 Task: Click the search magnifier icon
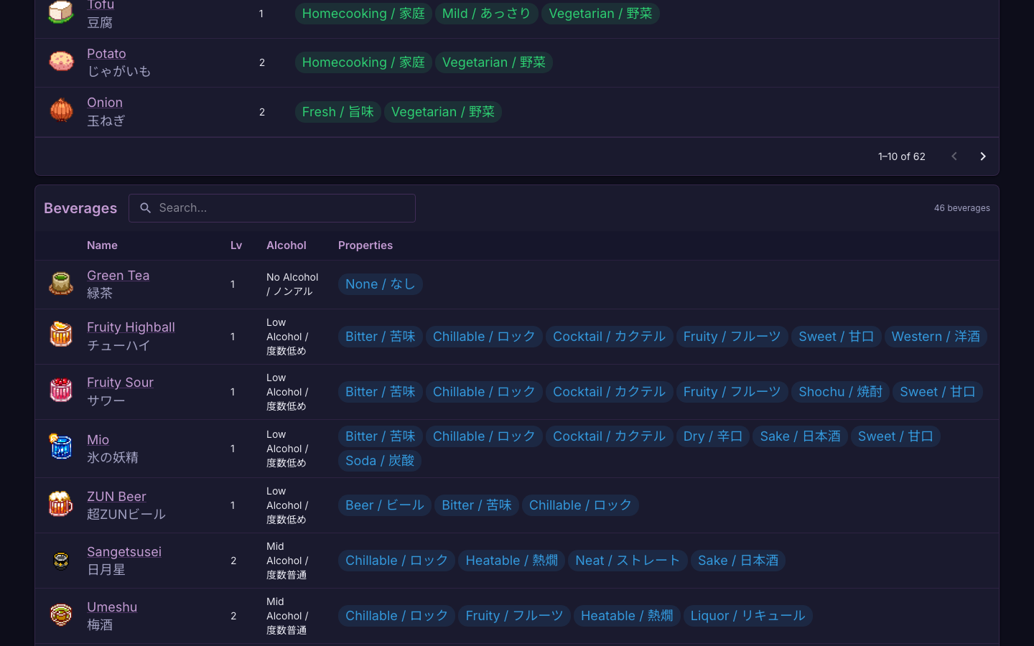[145, 208]
